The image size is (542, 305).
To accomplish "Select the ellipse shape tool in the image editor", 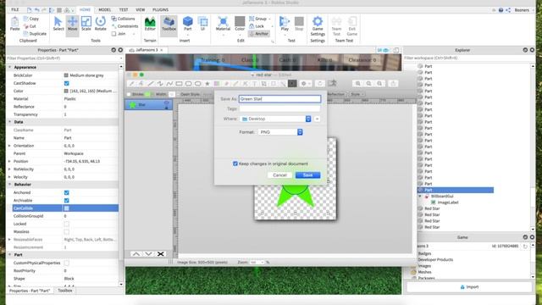I will pos(197,84).
